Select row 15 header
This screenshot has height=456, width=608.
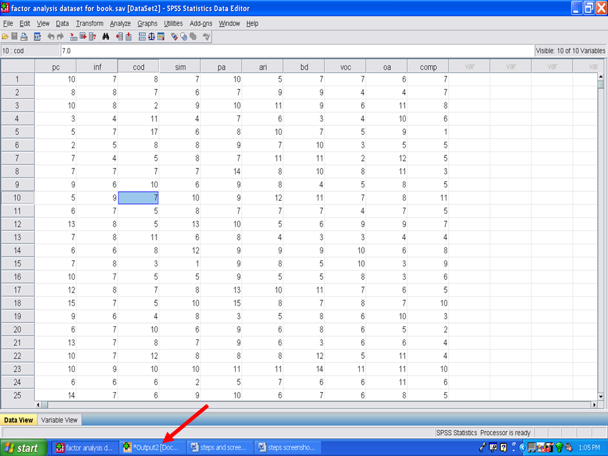[x=17, y=264]
